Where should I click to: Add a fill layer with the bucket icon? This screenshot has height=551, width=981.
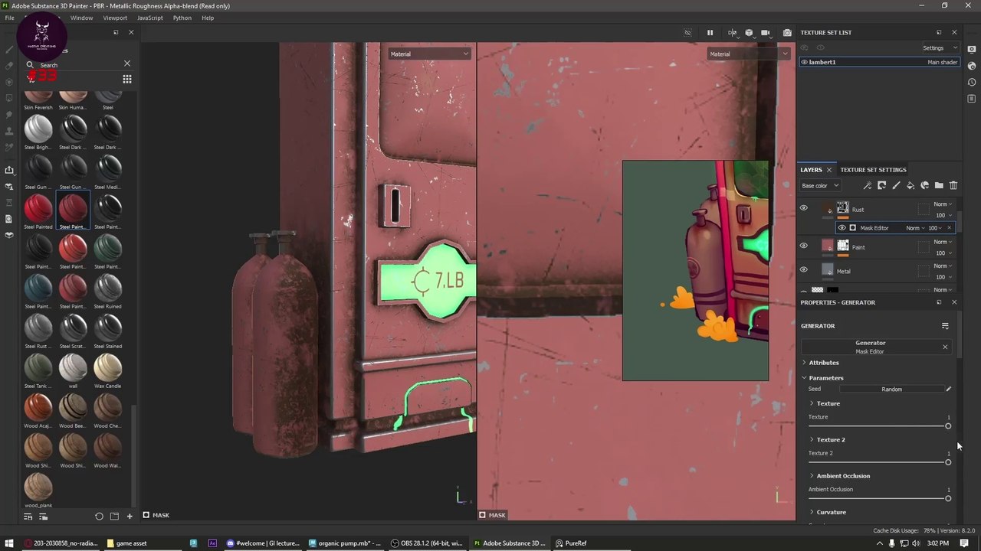910,185
